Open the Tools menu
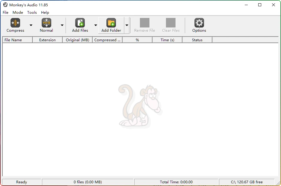 (32, 13)
